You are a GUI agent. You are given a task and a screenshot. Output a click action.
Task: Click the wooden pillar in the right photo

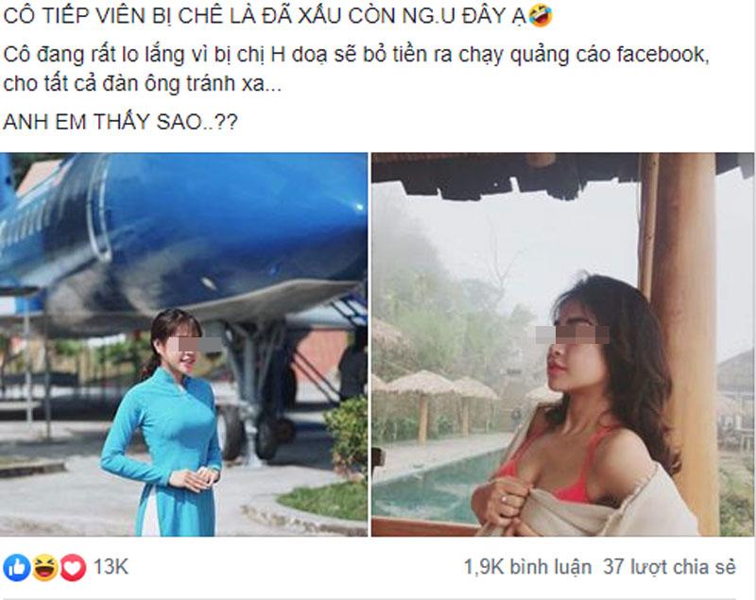679,289
